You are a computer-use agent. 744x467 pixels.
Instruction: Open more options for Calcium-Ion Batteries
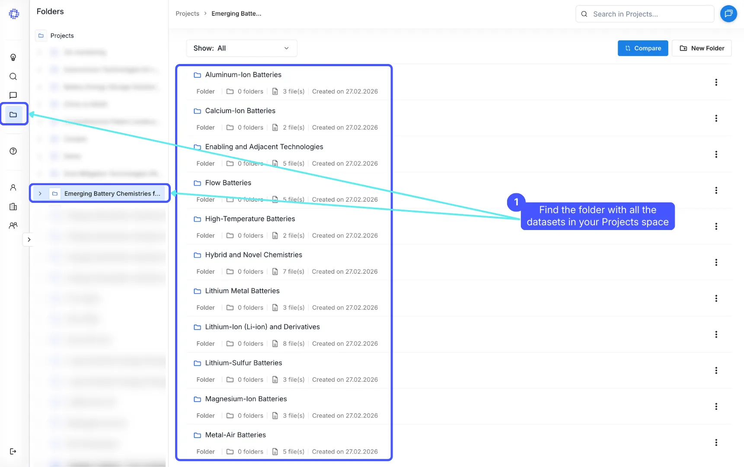[716, 118]
